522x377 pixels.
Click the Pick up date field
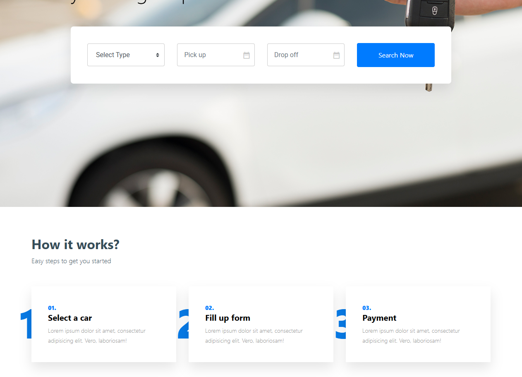216,55
